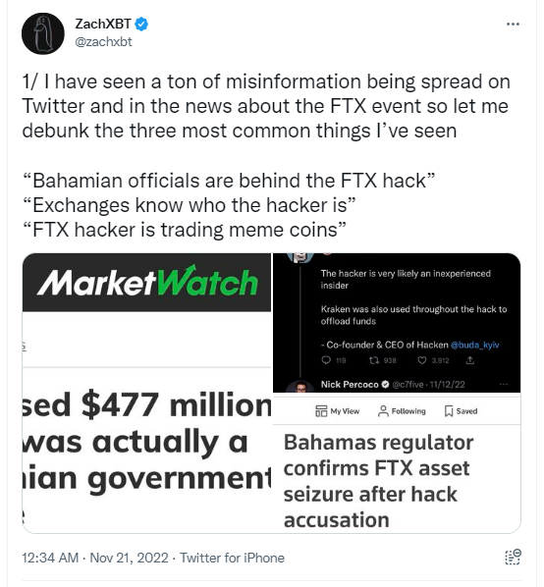Select the My View tab
This screenshot has width=544, height=587.
tap(337, 411)
